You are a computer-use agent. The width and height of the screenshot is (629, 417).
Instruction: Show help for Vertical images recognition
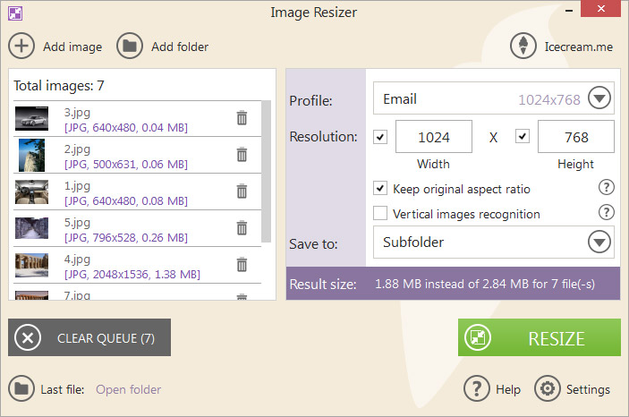[x=607, y=213]
